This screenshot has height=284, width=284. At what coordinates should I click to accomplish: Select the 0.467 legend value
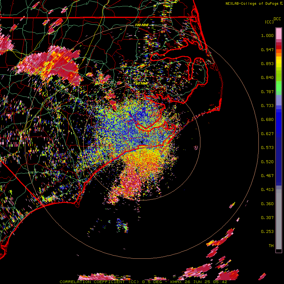click(x=267, y=176)
